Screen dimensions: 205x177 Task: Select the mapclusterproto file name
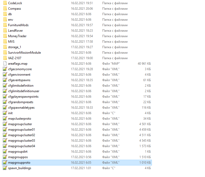pyautogui.click(x=20, y=119)
